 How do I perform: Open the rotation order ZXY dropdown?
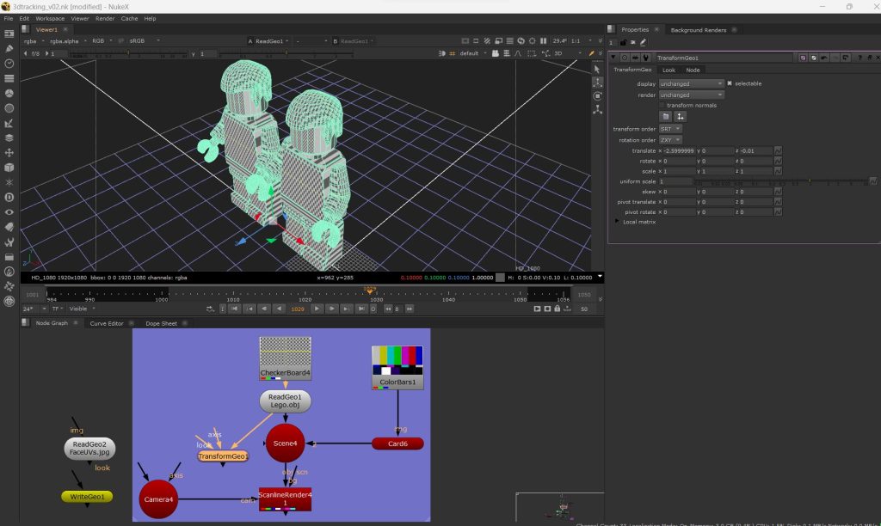click(x=670, y=140)
